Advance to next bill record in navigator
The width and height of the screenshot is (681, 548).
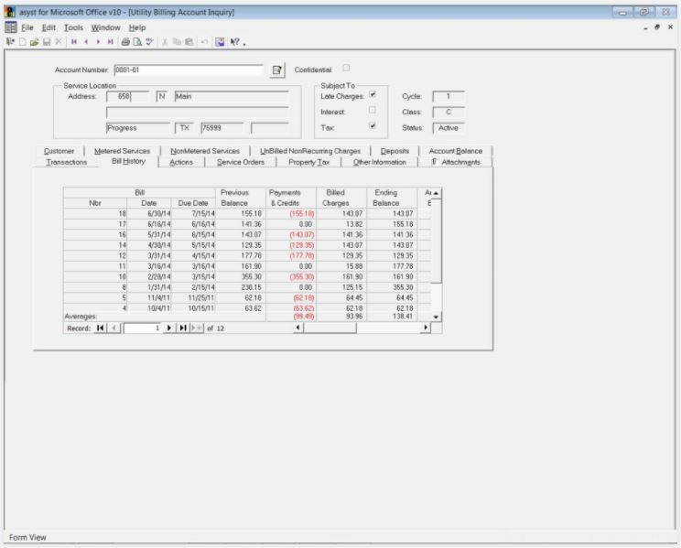click(169, 328)
